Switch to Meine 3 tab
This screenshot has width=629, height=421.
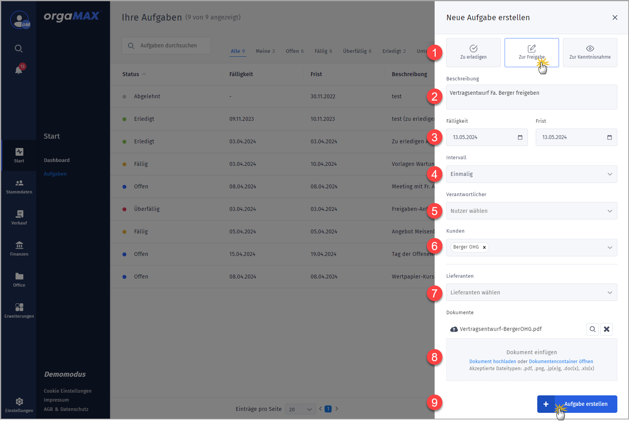pos(265,51)
